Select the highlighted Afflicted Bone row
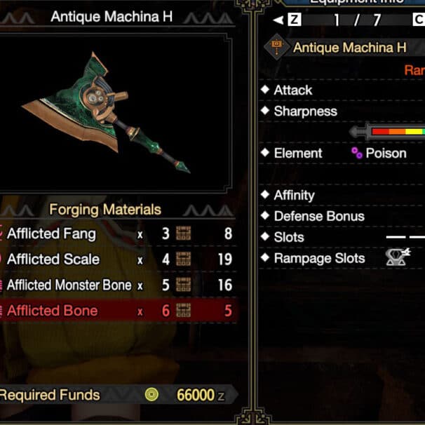425x425 pixels. pos(119,311)
